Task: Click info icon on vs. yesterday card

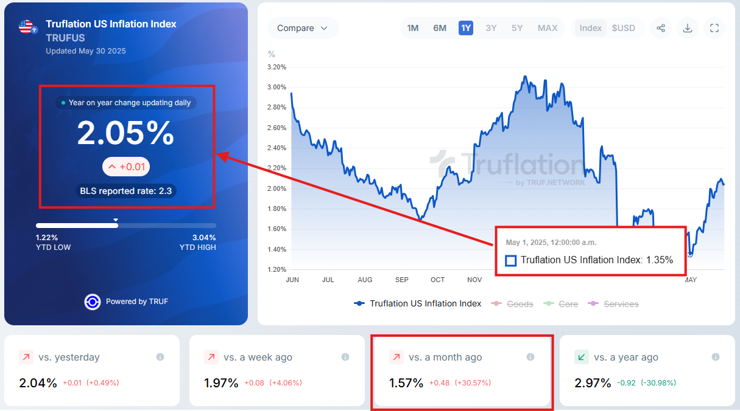Action: [160, 357]
